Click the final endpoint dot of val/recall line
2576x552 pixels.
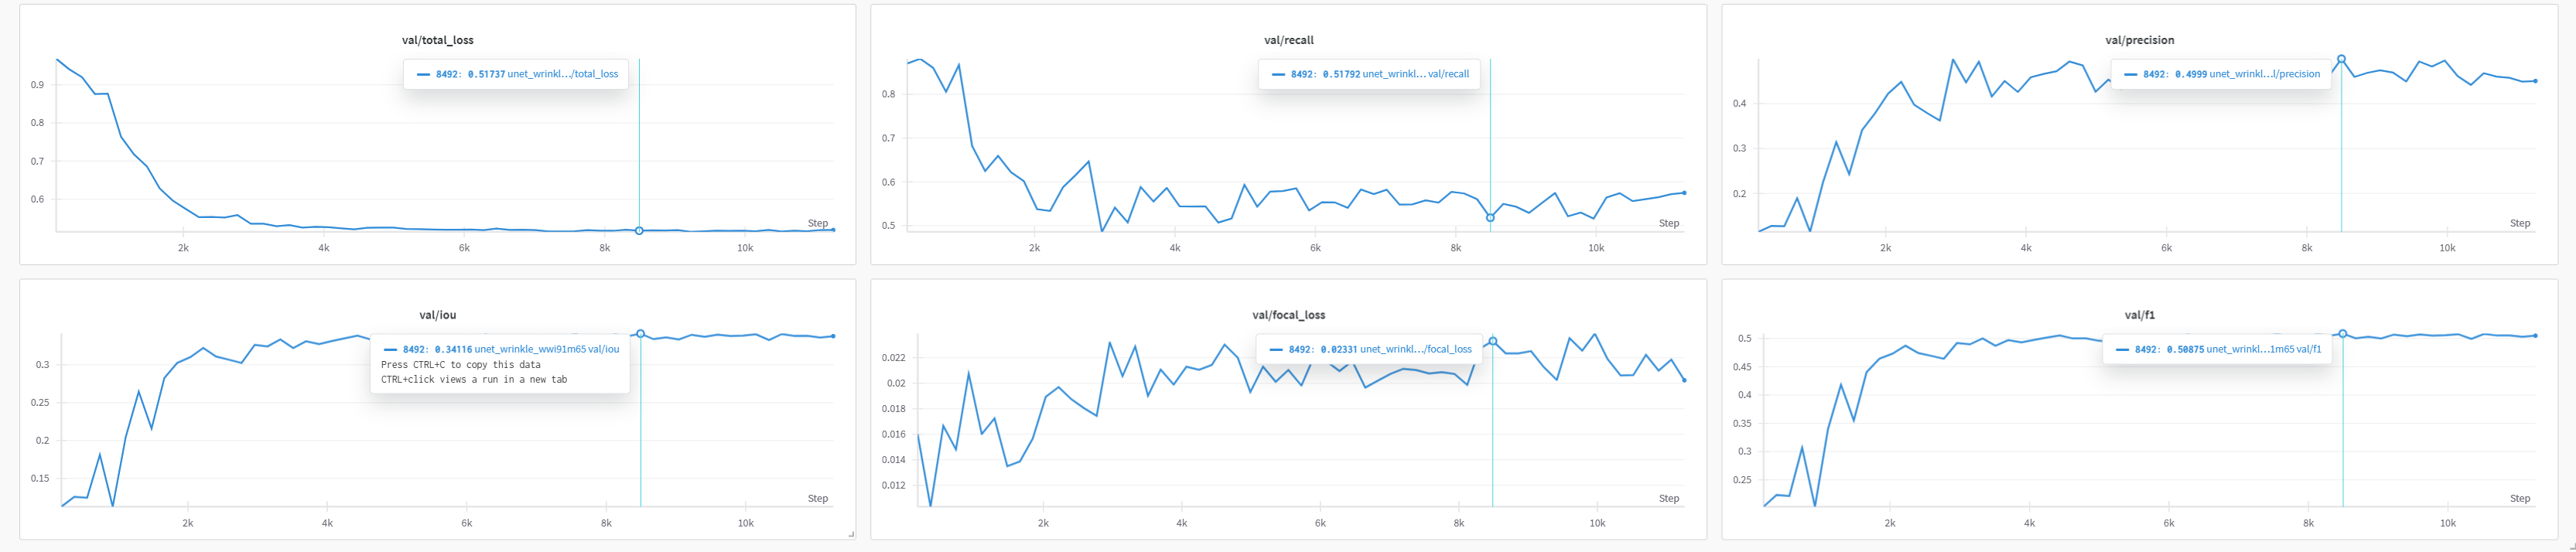tap(1684, 193)
